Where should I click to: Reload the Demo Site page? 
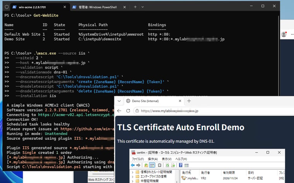pyautogui.click(x=128, y=111)
